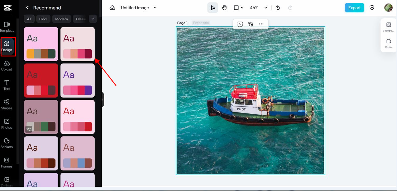Image resolution: width=397 pixels, height=191 pixels.
Task: Select the Modern style filter tab
Action: click(61, 19)
